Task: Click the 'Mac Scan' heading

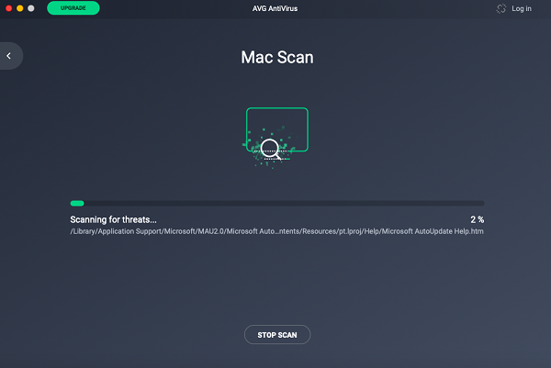Action: [277, 57]
